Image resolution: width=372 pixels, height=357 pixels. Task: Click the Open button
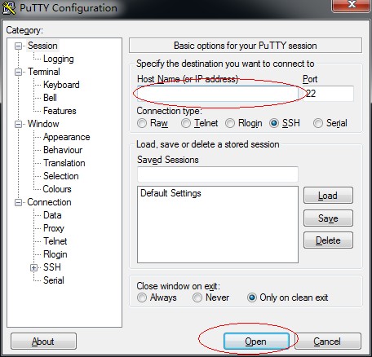(x=256, y=342)
